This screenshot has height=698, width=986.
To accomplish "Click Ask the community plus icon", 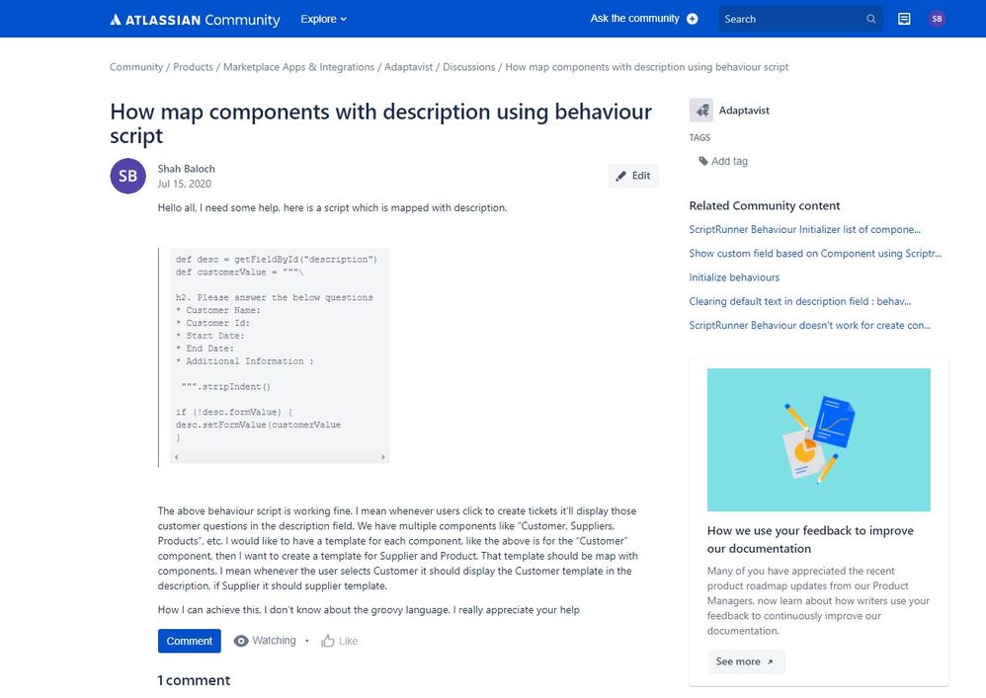I will click(x=693, y=19).
